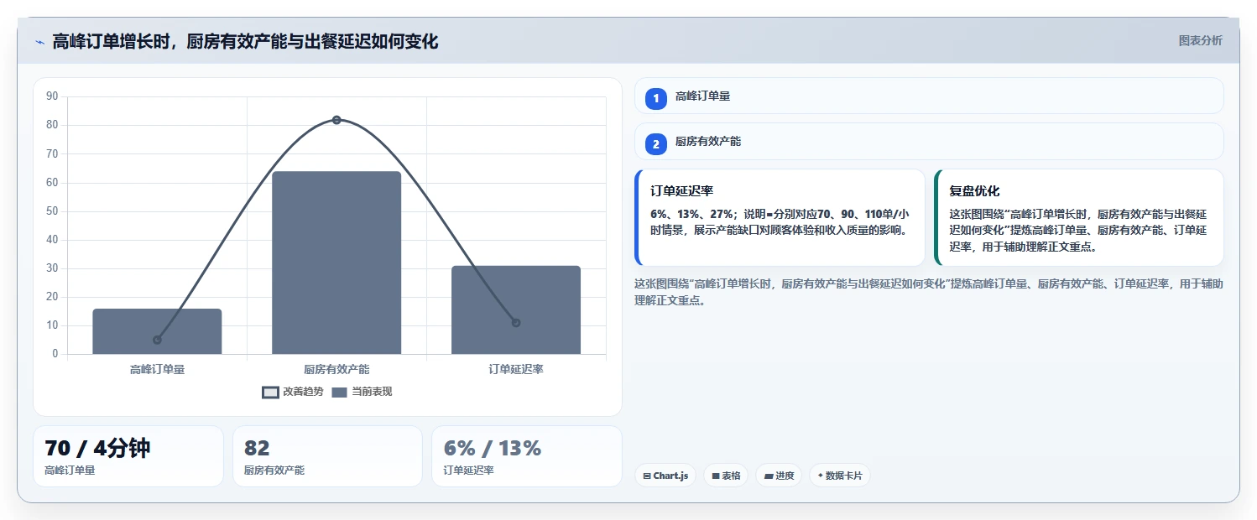
Task: Select the 厨房有效产能 bar in chart
Action: 336,263
